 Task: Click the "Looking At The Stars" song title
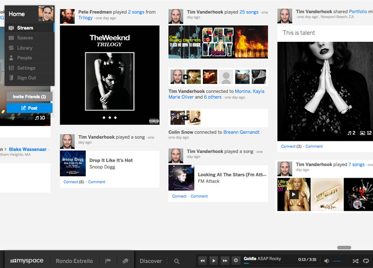pyautogui.click(x=232, y=174)
